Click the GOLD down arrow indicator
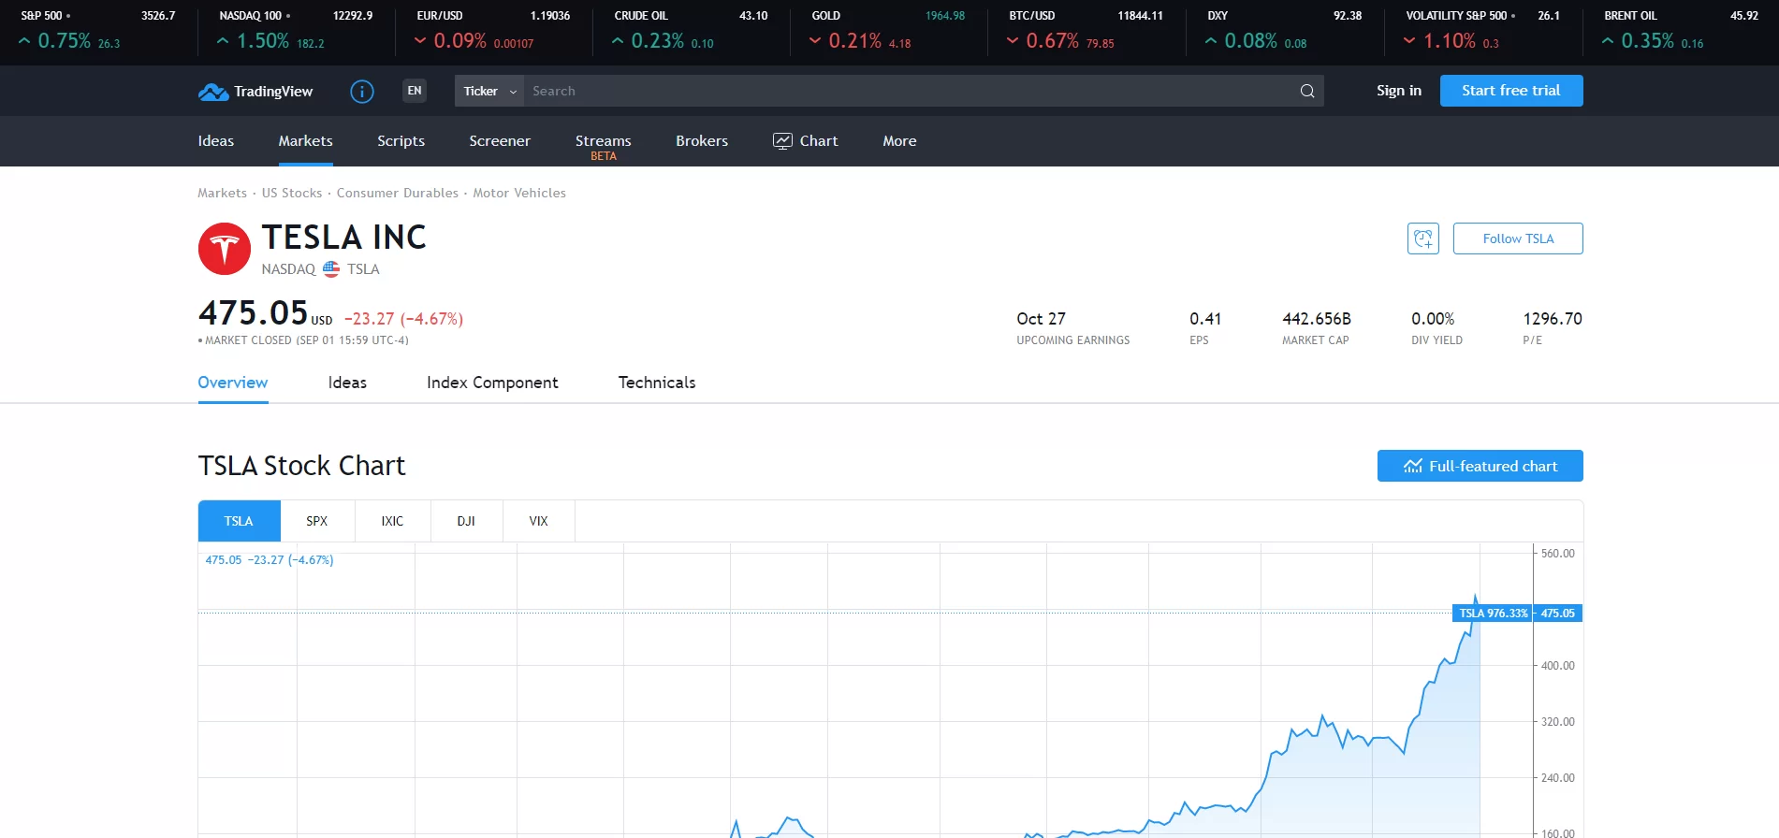1779x838 pixels. click(815, 41)
